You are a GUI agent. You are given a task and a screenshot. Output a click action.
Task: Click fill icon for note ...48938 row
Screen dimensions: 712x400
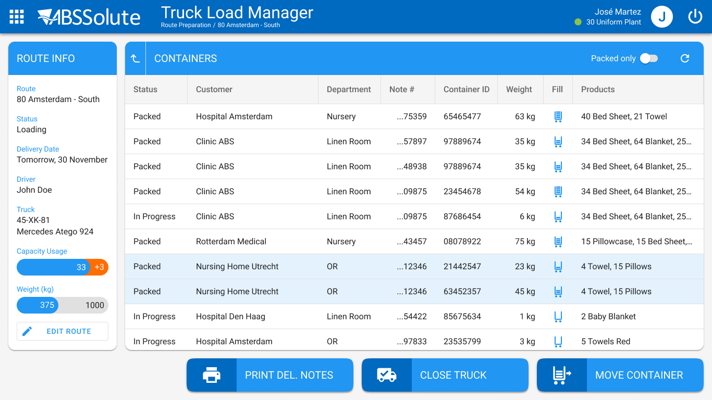point(558,167)
